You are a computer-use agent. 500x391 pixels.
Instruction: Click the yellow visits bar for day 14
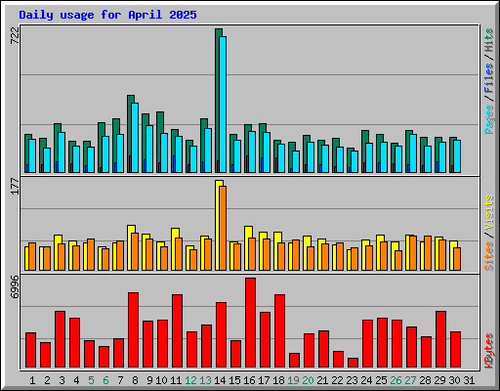tap(217, 225)
